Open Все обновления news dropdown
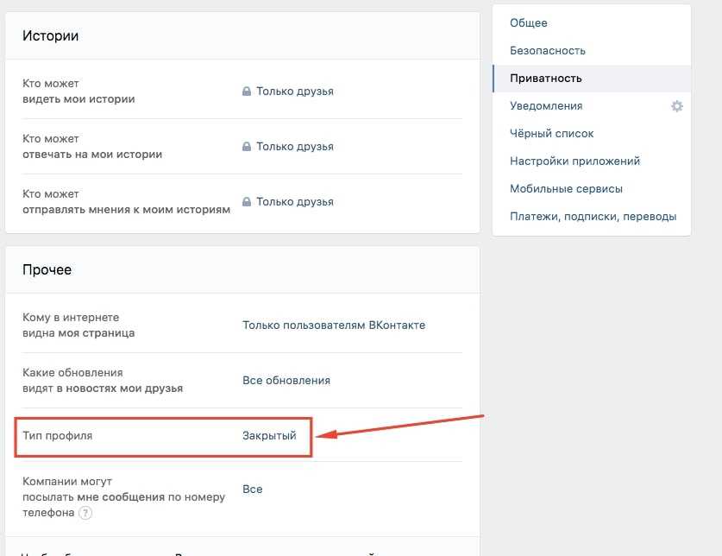This screenshot has width=722, height=556. coord(286,381)
